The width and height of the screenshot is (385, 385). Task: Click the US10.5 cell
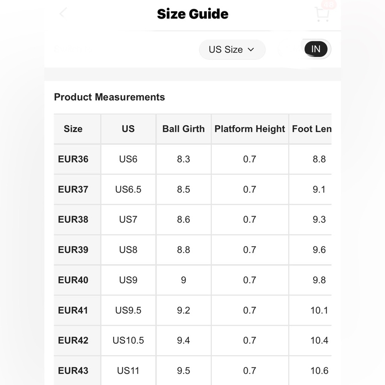point(128,340)
